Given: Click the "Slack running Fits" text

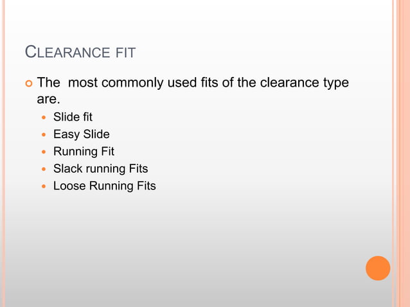Looking at the screenshot, I should click(x=101, y=168).
